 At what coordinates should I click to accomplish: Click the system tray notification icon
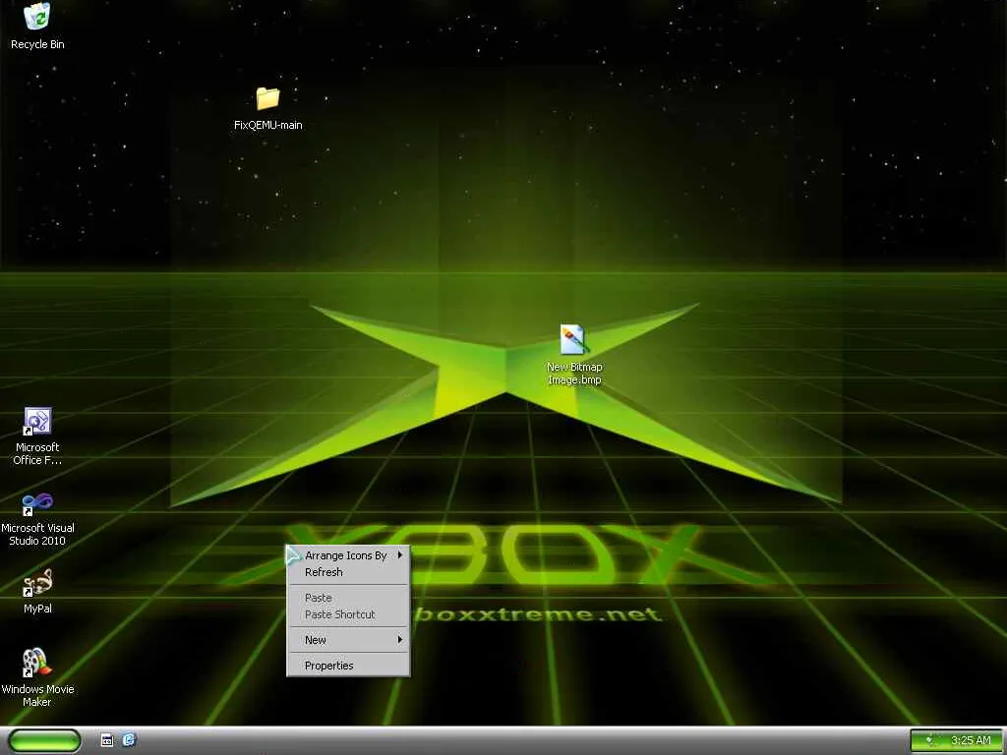pos(929,741)
